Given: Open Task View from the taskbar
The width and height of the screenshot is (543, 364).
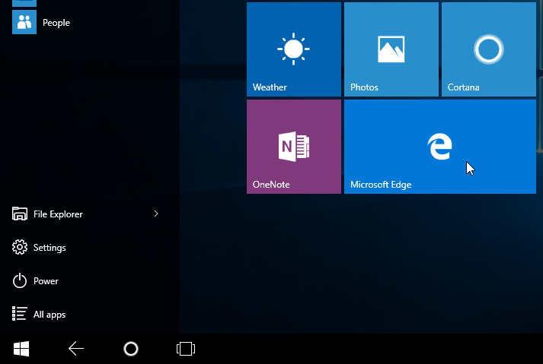Looking at the screenshot, I should [x=186, y=349].
